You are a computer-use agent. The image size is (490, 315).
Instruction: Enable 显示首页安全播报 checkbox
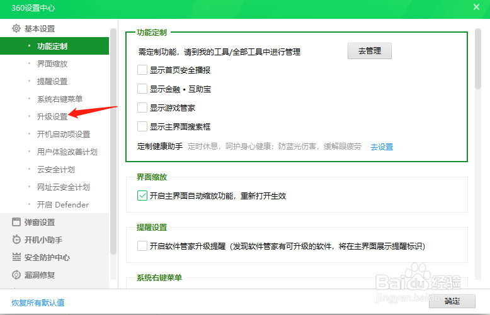point(142,70)
